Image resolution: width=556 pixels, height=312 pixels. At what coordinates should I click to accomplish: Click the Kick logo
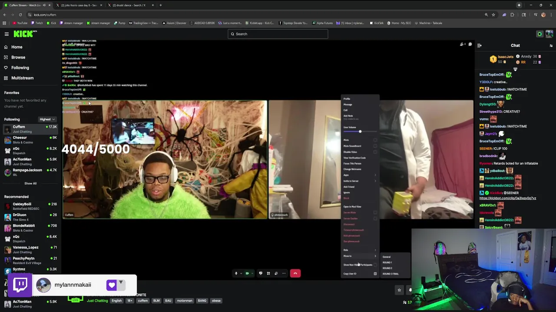click(x=24, y=34)
